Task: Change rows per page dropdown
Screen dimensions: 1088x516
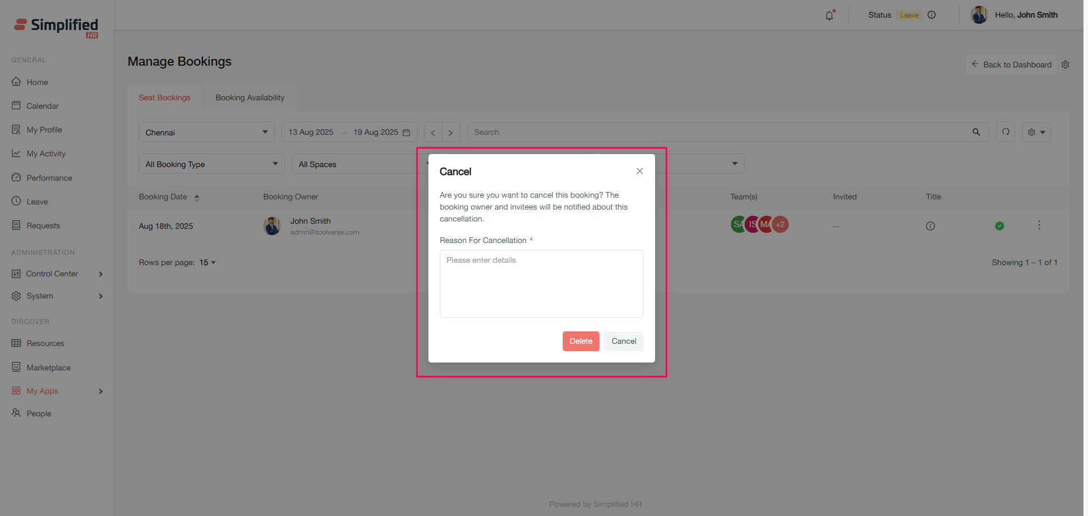Action: pos(207,262)
